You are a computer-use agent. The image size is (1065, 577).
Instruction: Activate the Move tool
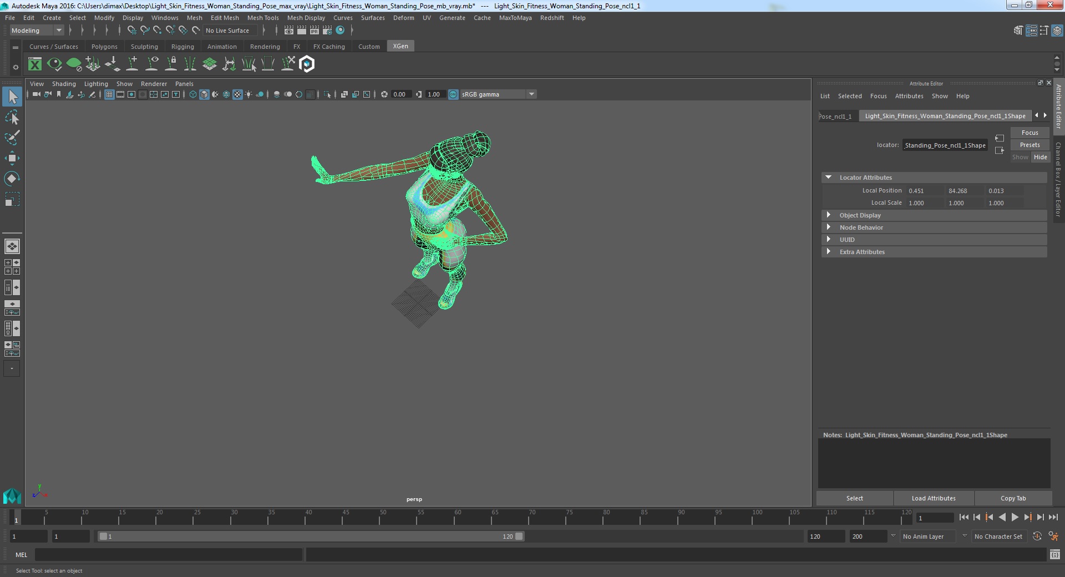coord(12,158)
